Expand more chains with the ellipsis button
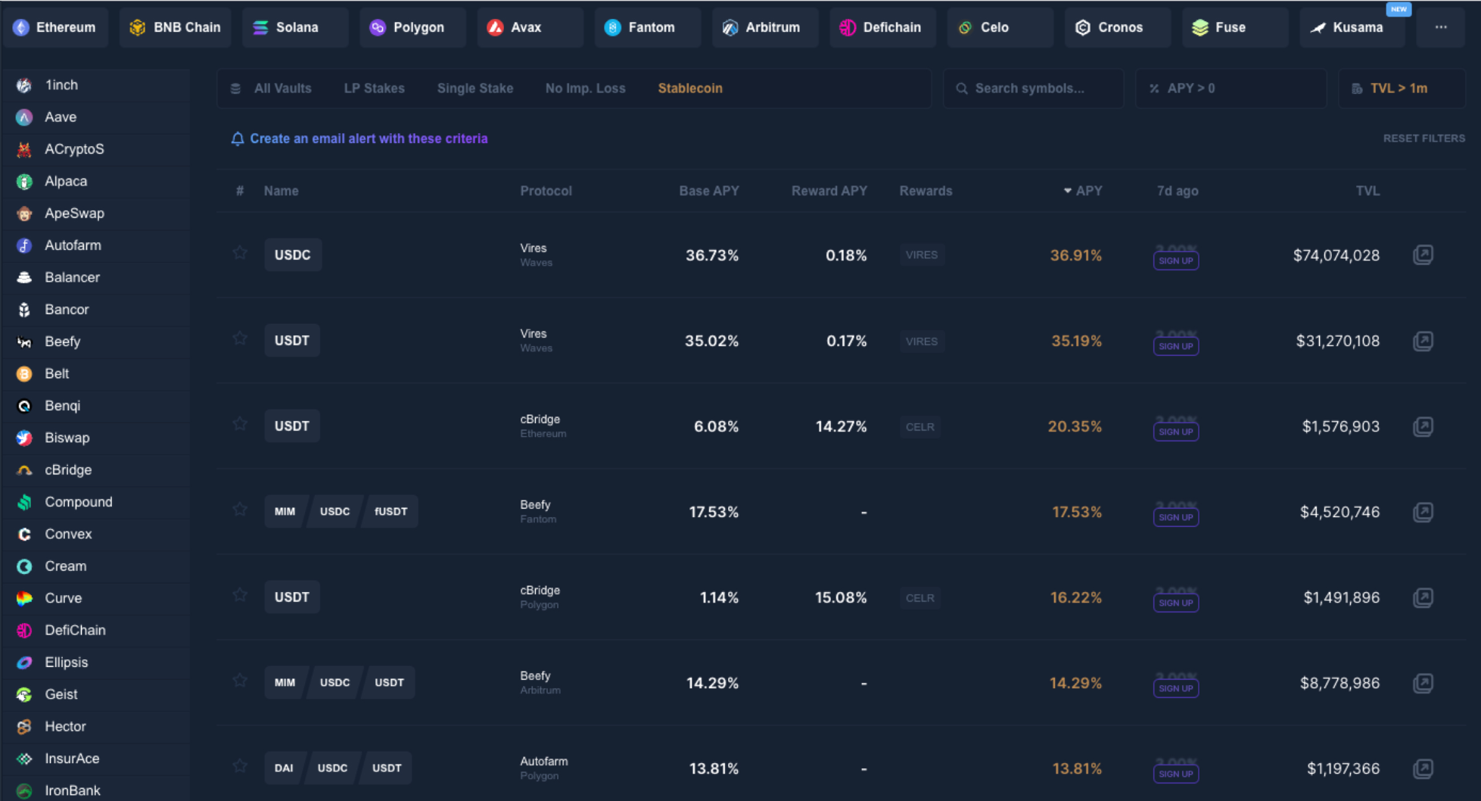Viewport: 1481px width, 801px height. pyautogui.click(x=1441, y=27)
